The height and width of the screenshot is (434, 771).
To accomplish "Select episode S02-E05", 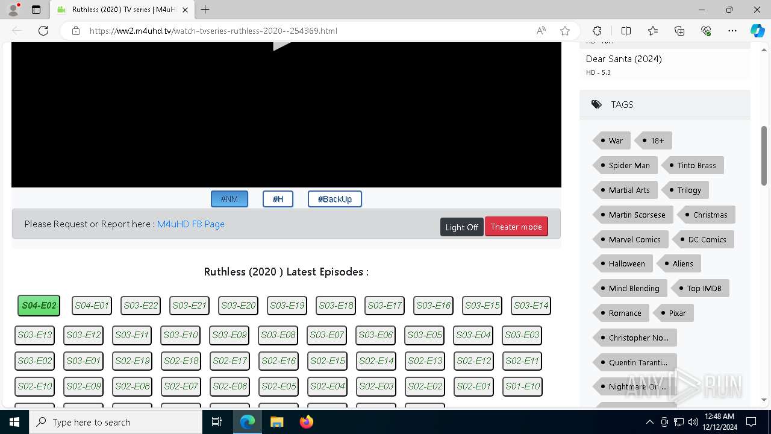I will click(x=278, y=386).
